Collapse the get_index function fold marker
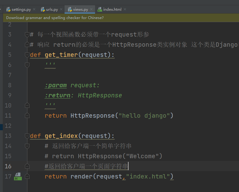Image resolution: width=239 pixels, height=192 pixels. pos(27,136)
